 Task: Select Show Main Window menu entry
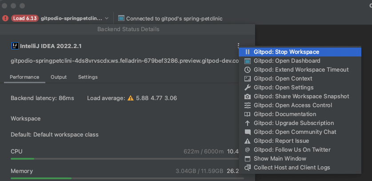[300, 159]
